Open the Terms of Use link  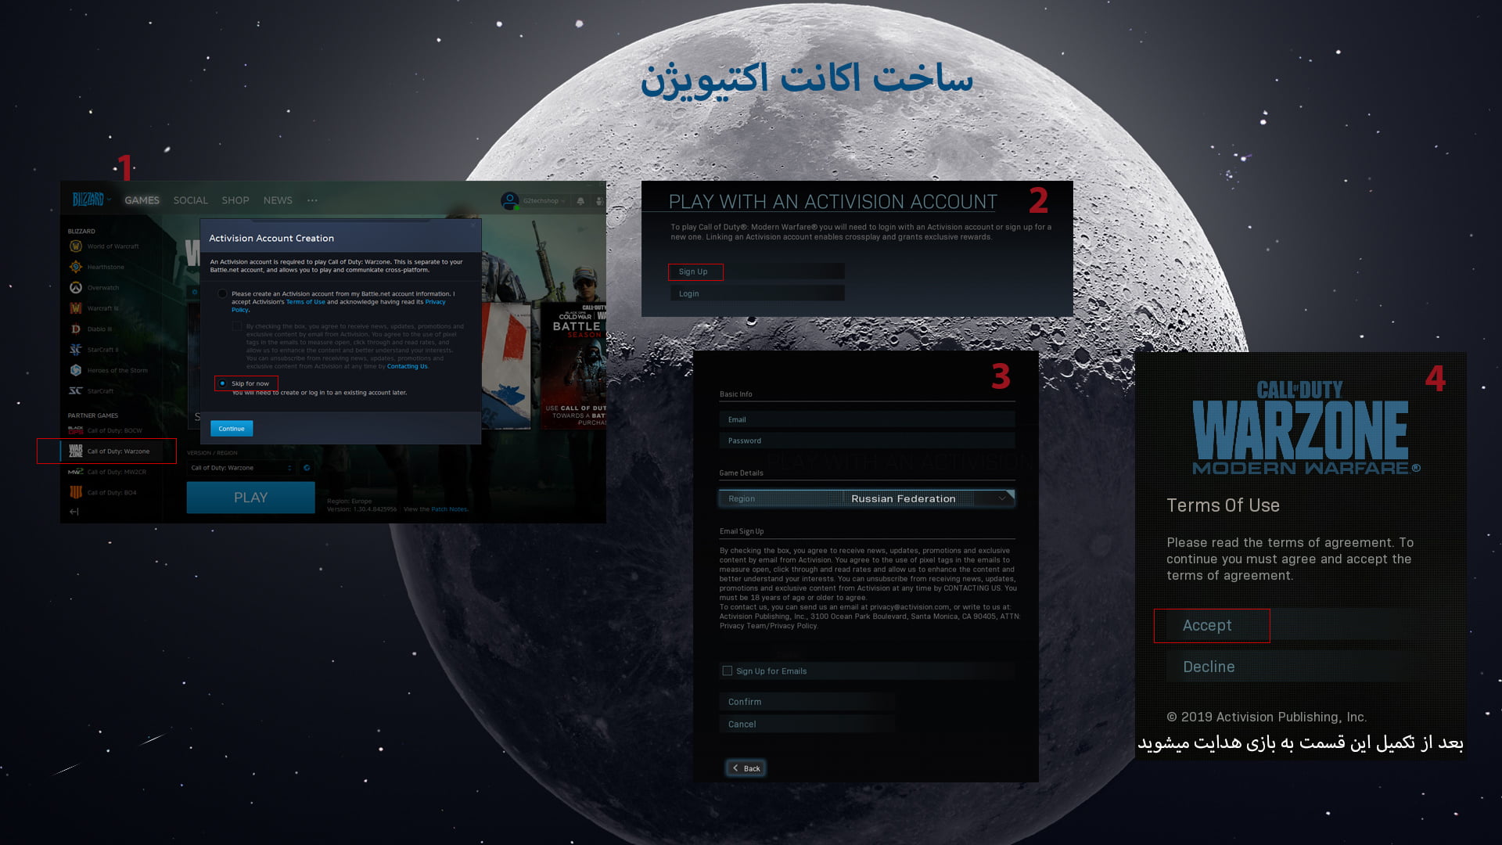pyautogui.click(x=305, y=302)
